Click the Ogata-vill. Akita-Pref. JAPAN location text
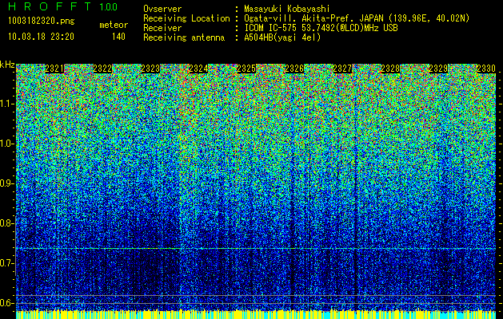 click(x=357, y=18)
